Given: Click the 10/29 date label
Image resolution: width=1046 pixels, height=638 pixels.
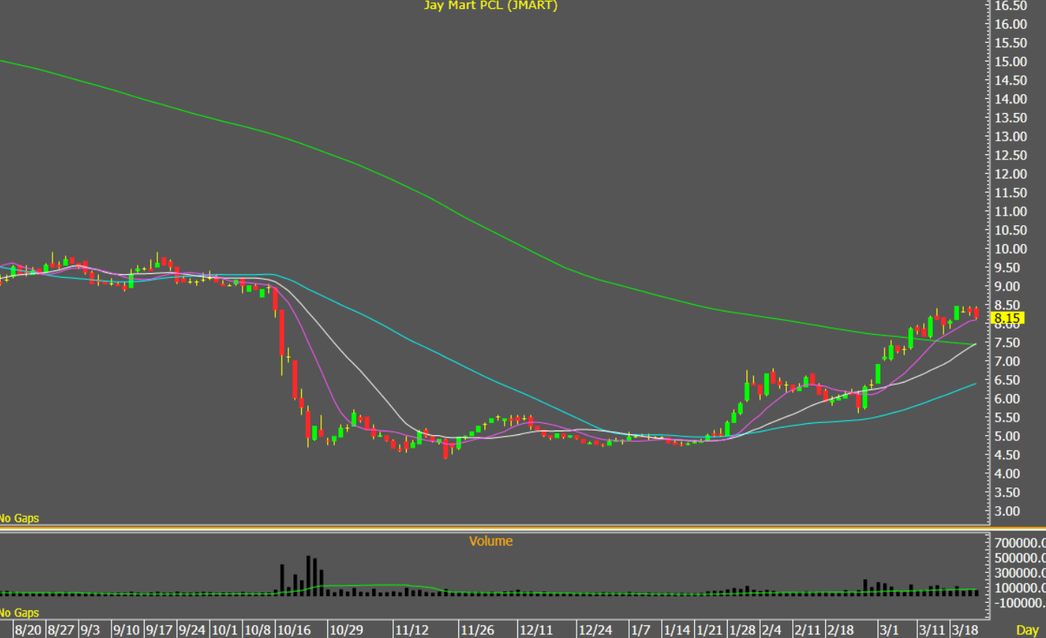Looking at the screenshot, I should pyautogui.click(x=347, y=631).
